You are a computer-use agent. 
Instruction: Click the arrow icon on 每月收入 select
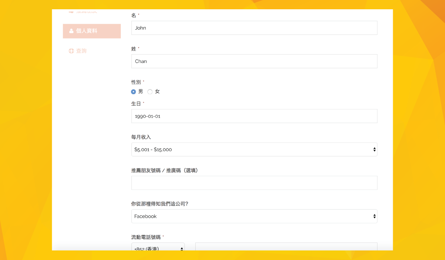pyautogui.click(x=374, y=149)
